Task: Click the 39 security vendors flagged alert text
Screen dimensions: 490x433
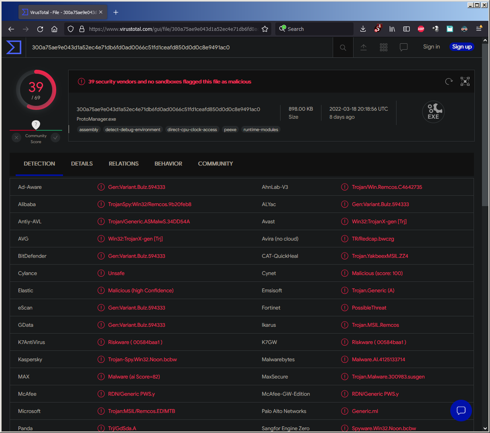Action: point(170,82)
